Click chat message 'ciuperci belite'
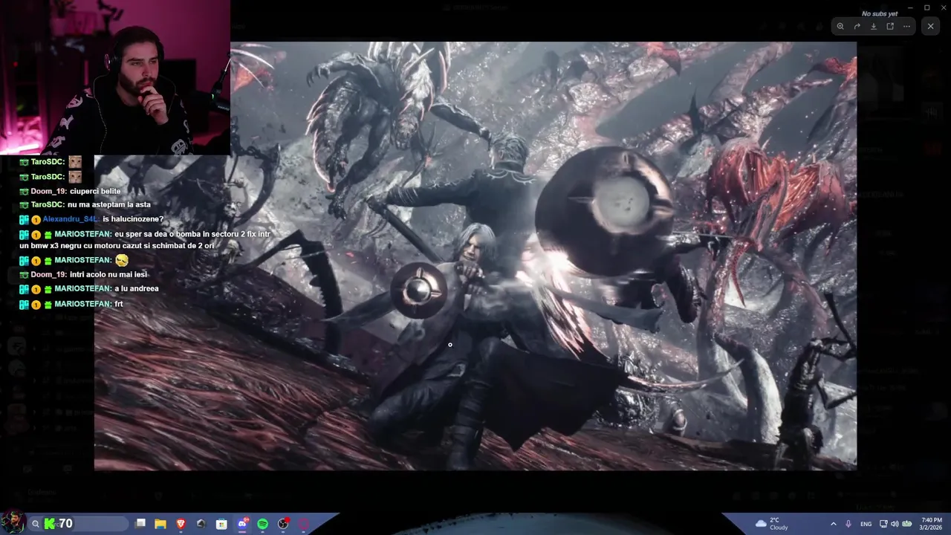The image size is (951, 535). coord(95,191)
